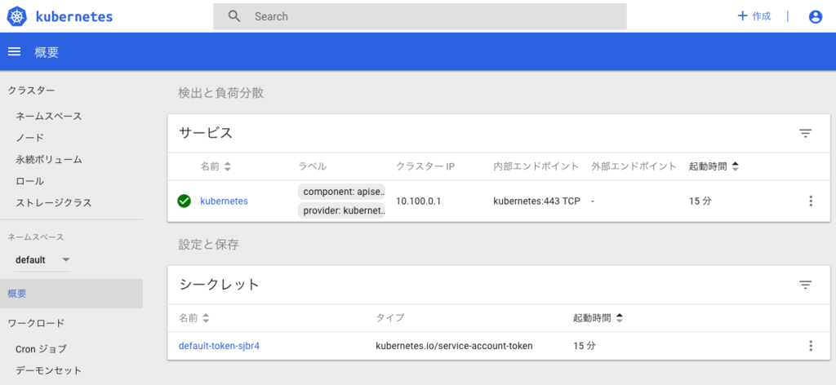Select 概要 in the sidebar
Screen dimensions: 836x385
click(72, 294)
